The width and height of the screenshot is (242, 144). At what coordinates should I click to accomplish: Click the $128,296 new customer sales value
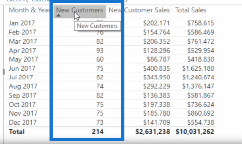[156, 50]
